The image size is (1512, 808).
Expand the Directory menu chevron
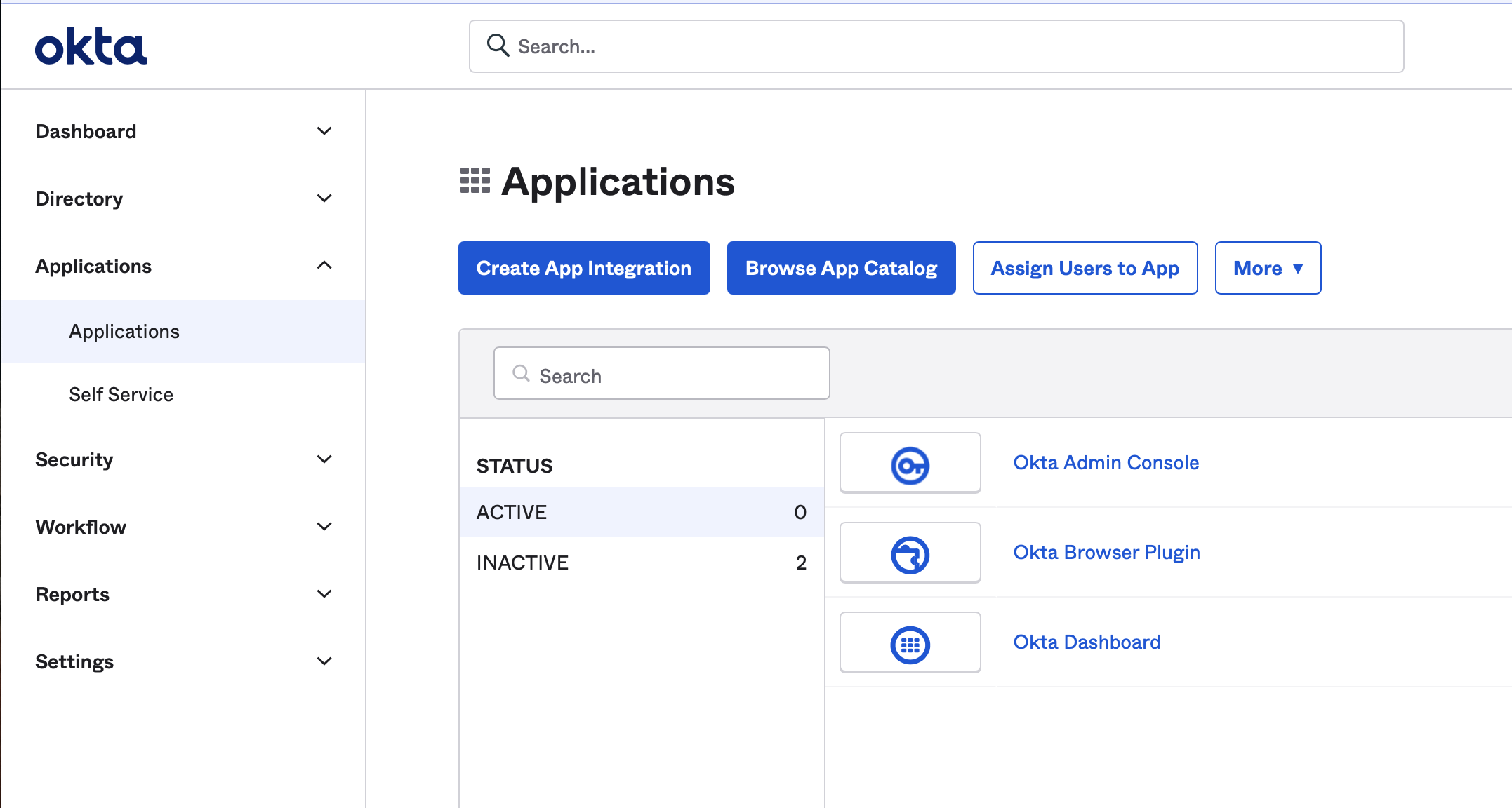point(324,198)
